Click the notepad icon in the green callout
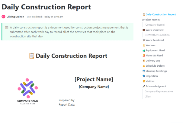183x124 pixels. click(7, 27)
